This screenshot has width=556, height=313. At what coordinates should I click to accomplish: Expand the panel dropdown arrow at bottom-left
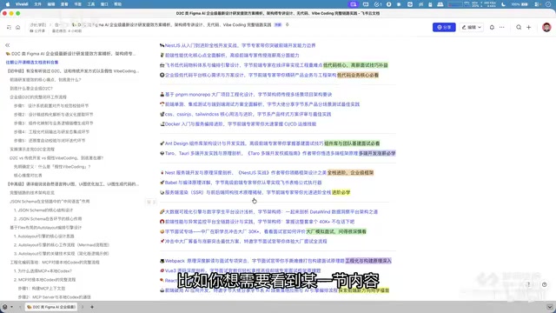(11, 307)
